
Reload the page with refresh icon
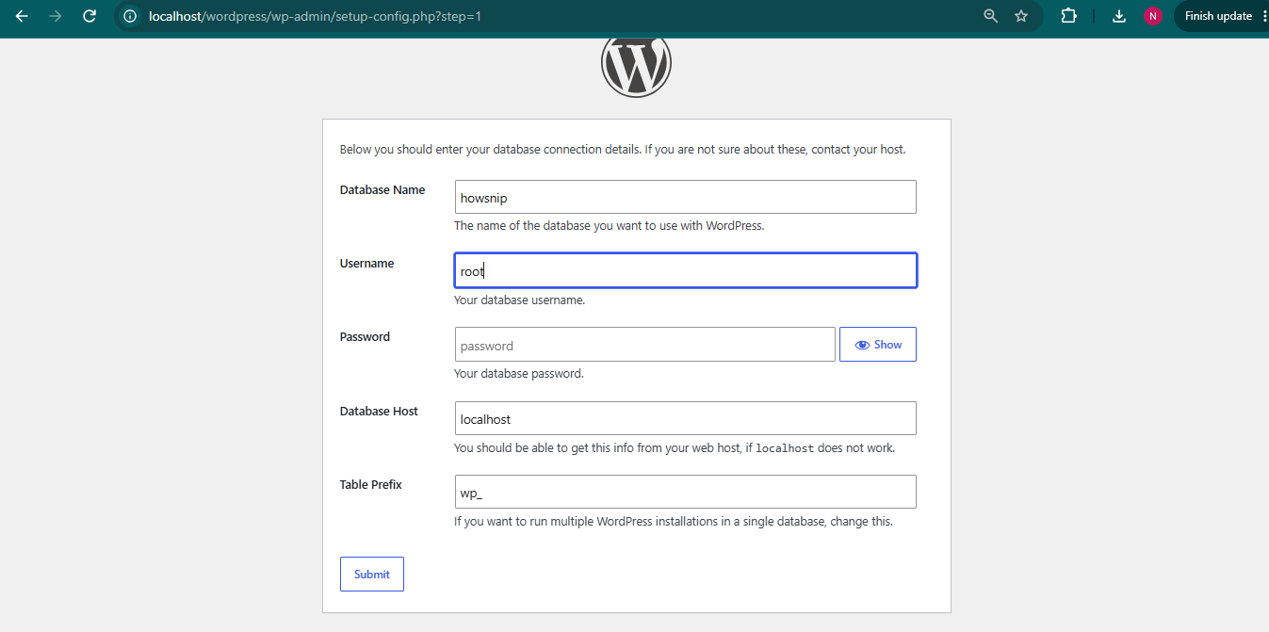click(89, 16)
